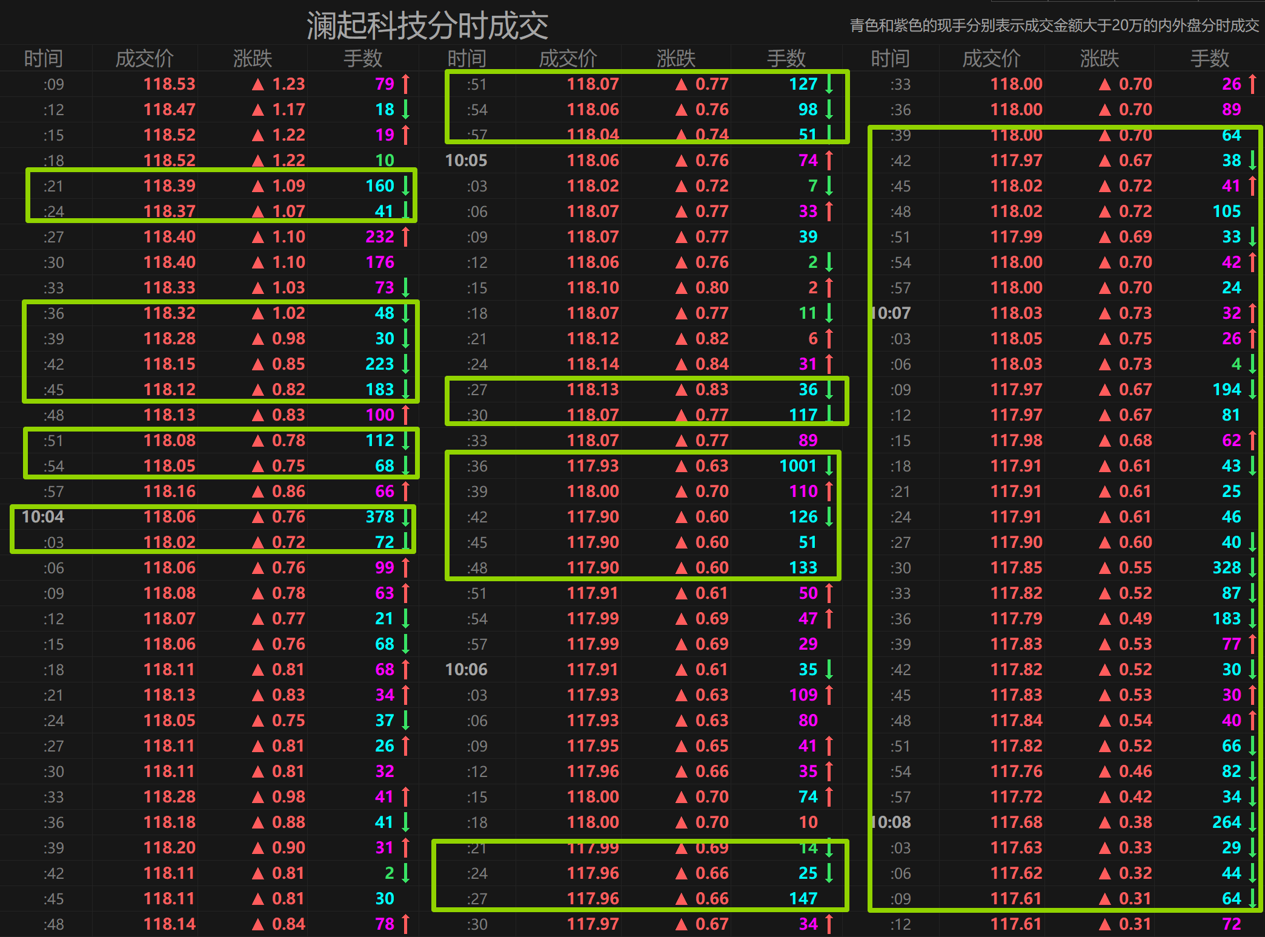The width and height of the screenshot is (1265, 937).
Task: Click price 117.68 at 10:08
Action: coord(1016,822)
